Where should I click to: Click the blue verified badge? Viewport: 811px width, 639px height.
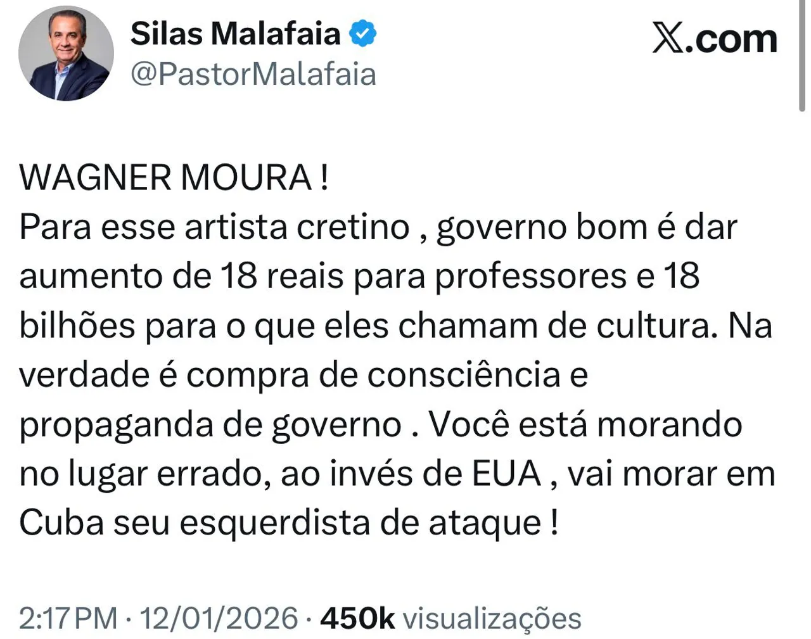click(x=363, y=34)
